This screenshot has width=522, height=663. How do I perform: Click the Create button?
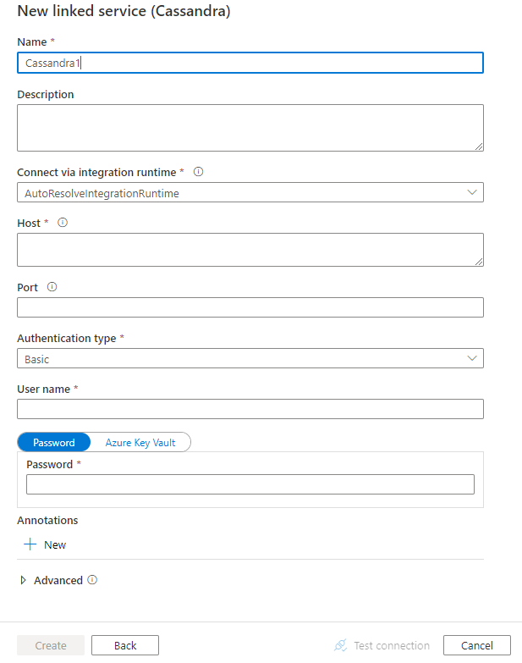[51, 645]
